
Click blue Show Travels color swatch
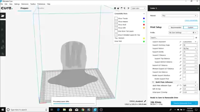(x=144, y=19)
